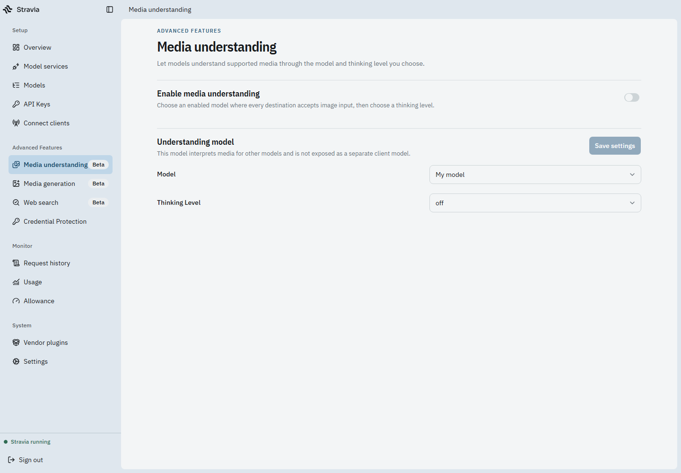This screenshot has height=473, width=681.
Task: Click the Request history icon
Action: click(16, 263)
